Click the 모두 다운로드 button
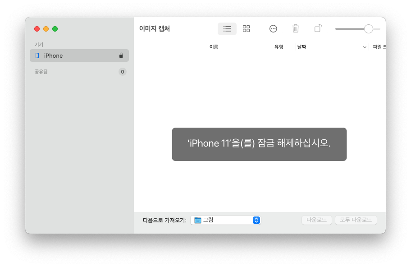Image resolution: width=411 pixels, height=267 pixels. (x=356, y=220)
